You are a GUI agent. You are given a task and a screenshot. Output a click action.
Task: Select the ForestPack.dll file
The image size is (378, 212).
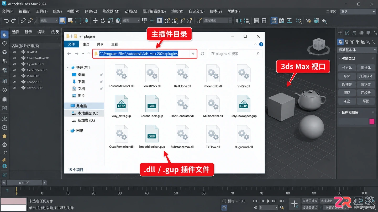(x=152, y=76)
